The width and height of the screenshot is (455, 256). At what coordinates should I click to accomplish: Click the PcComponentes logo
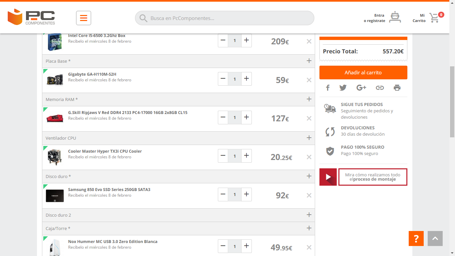click(31, 17)
